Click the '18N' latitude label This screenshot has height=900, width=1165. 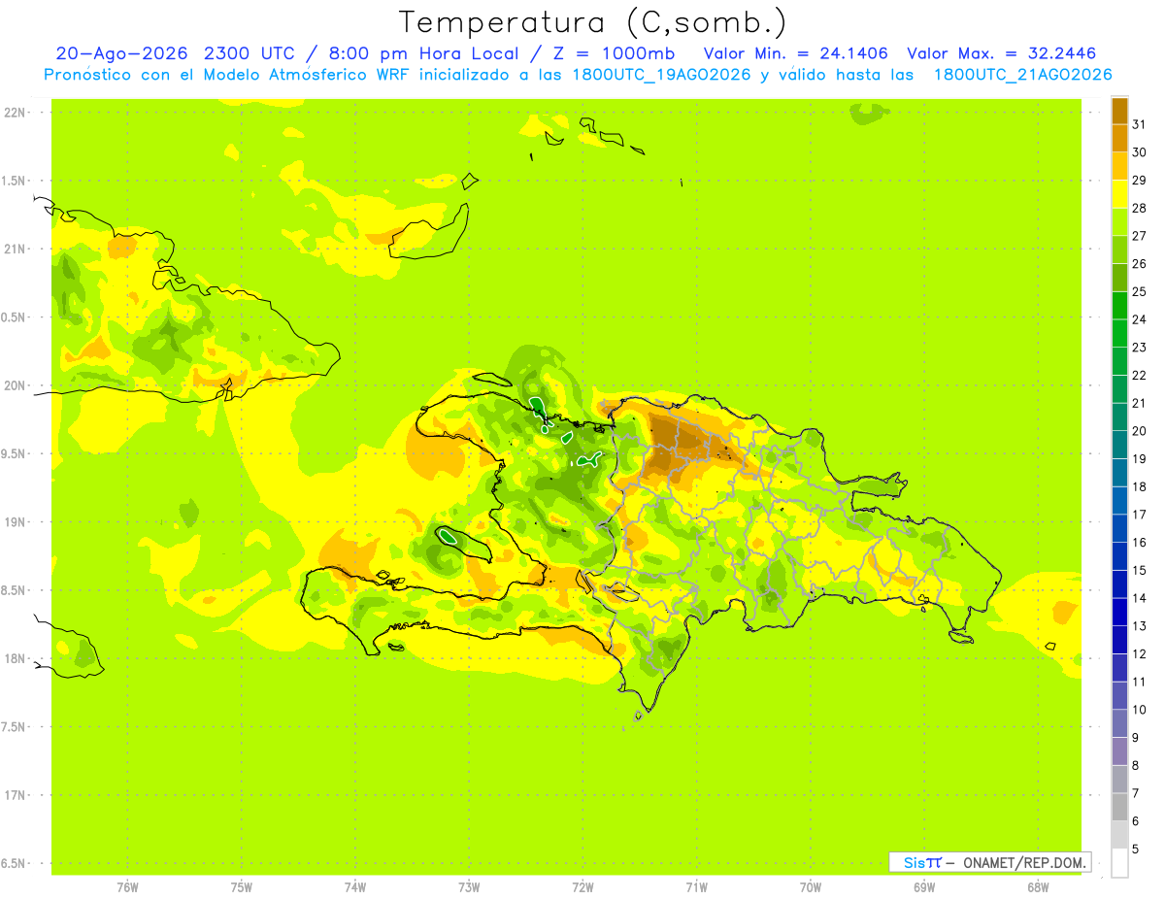tap(15, 659)
